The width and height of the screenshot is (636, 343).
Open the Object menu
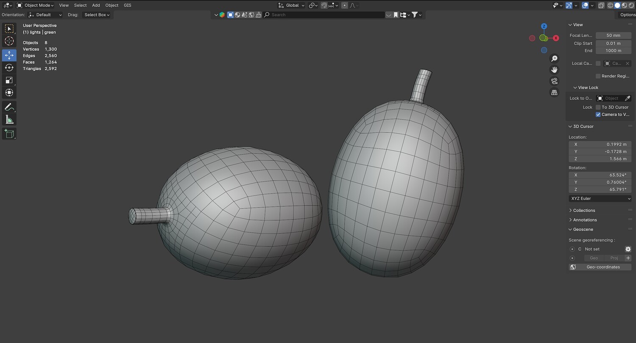[x=112, y=5]
